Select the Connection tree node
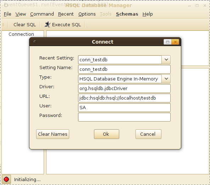210x185 pixels. 21,34
